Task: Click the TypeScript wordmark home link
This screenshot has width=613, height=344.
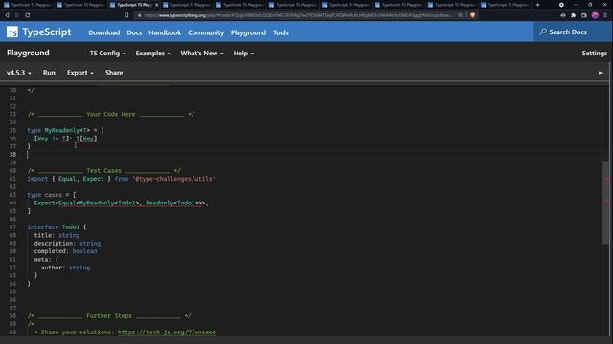Action: pos(47,32)
